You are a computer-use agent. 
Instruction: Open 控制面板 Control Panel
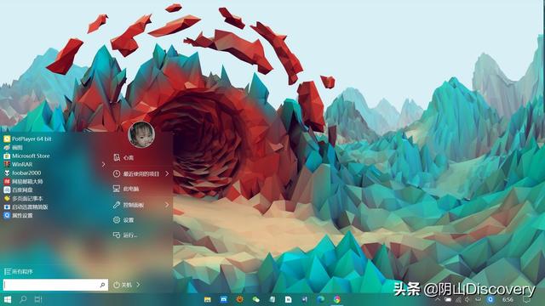(x=129, y=205)
